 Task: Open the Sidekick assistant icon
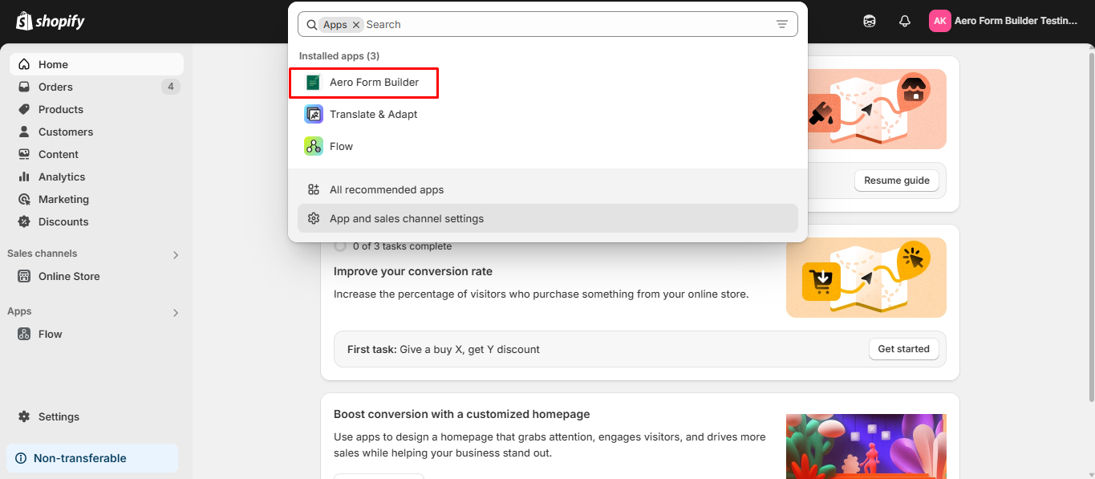[x=870, y=21]
